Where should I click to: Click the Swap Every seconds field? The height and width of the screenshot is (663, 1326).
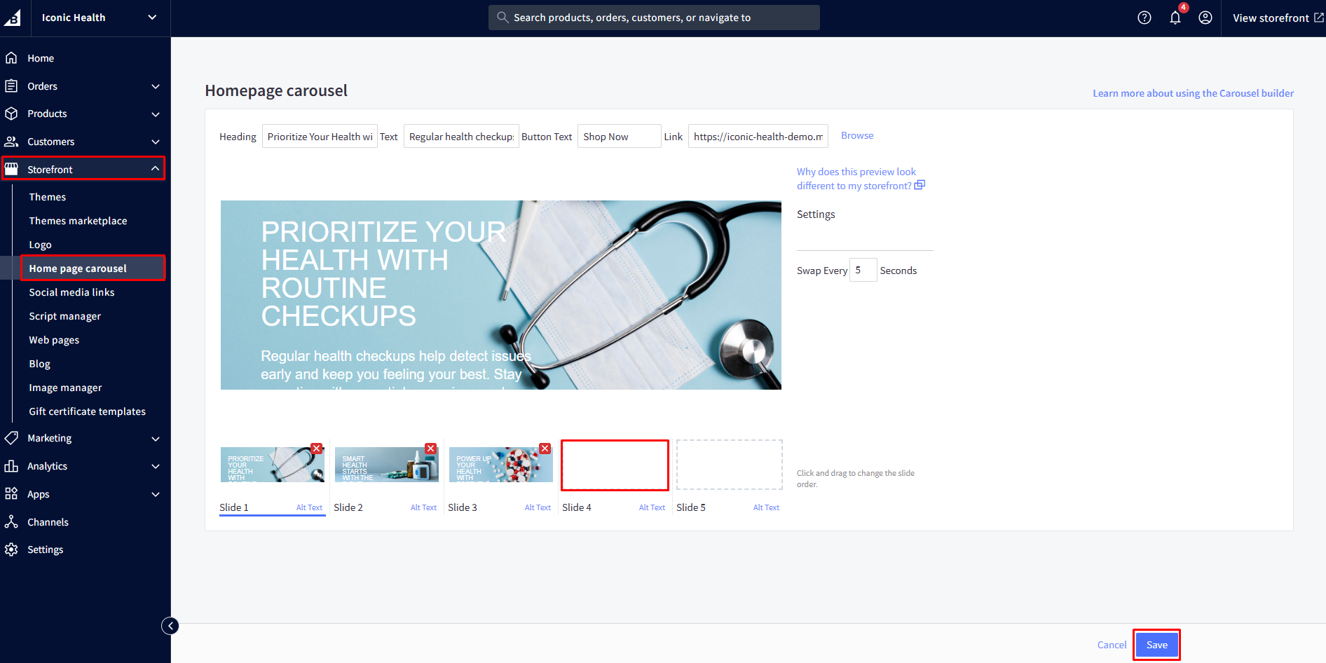point(862,271)
